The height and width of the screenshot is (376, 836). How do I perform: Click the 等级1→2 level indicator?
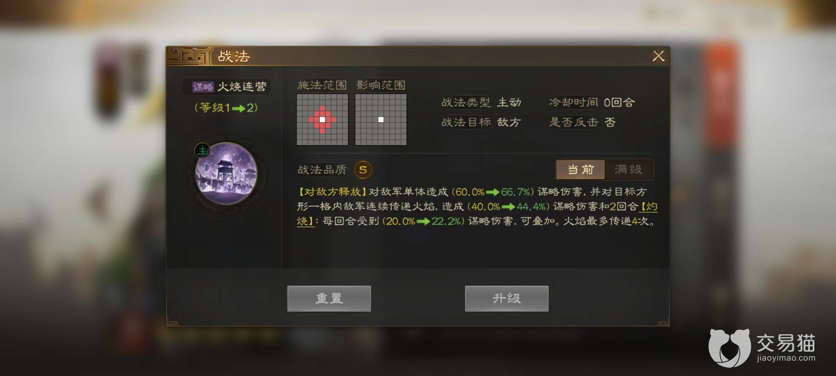click(x=226, y=108)
